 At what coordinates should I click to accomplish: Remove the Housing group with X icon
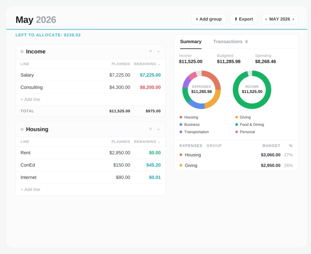[151, 129]
